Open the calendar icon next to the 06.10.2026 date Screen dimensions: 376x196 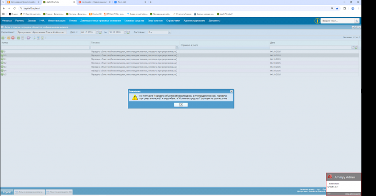[x=97, y=32]
